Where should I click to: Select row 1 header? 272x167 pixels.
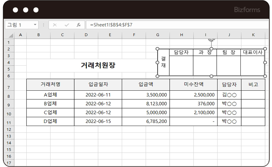[x=9, y=43]
